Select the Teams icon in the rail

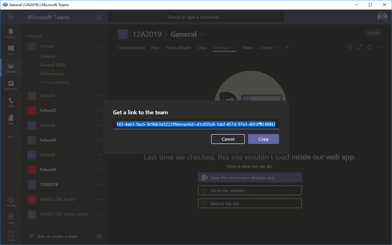click(11, 68)
